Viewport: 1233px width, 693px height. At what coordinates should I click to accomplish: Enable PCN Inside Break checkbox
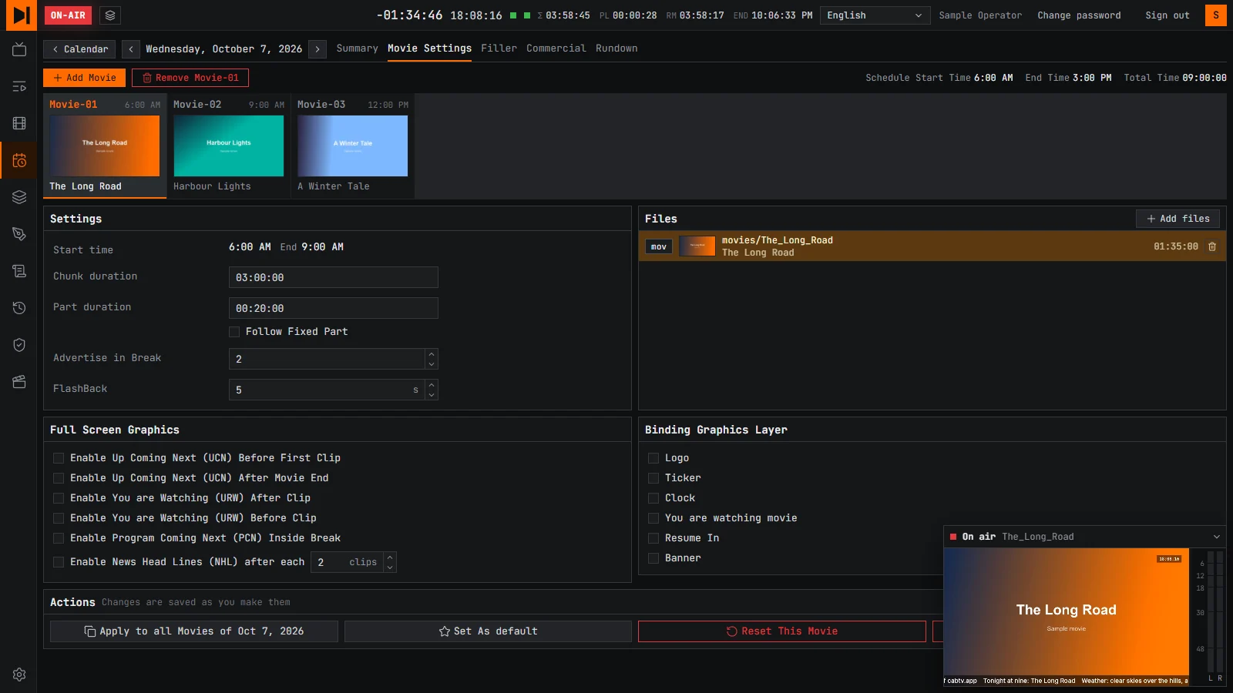click(x=59, y=538)
